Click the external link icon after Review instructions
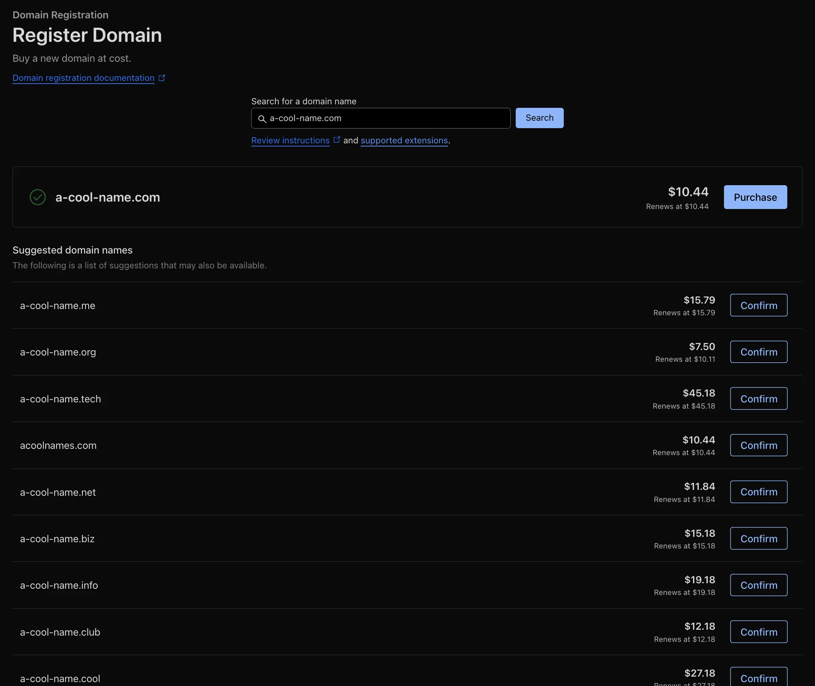 click(337, 139)
